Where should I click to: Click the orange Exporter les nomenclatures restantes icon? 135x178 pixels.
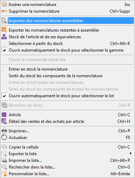click(x=4, y=30)
